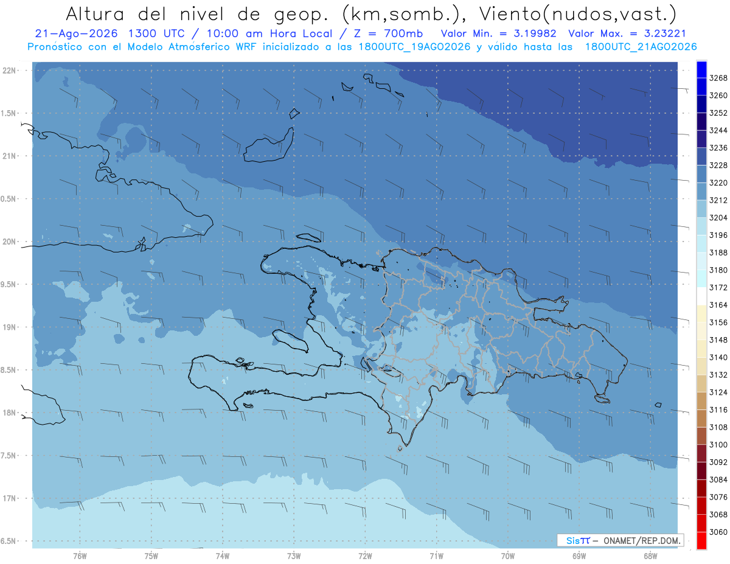Click legend value '3244'

[718, 130]
